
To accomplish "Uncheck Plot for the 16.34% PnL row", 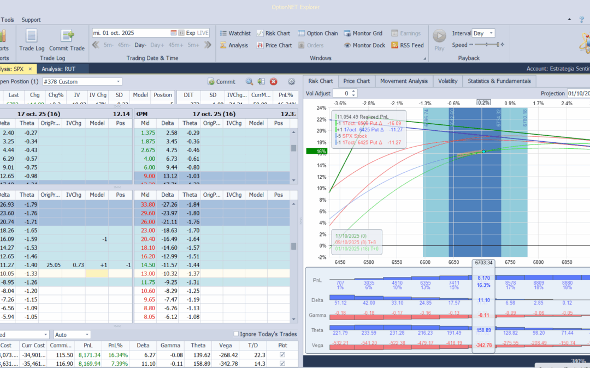I will coord(282,355).
